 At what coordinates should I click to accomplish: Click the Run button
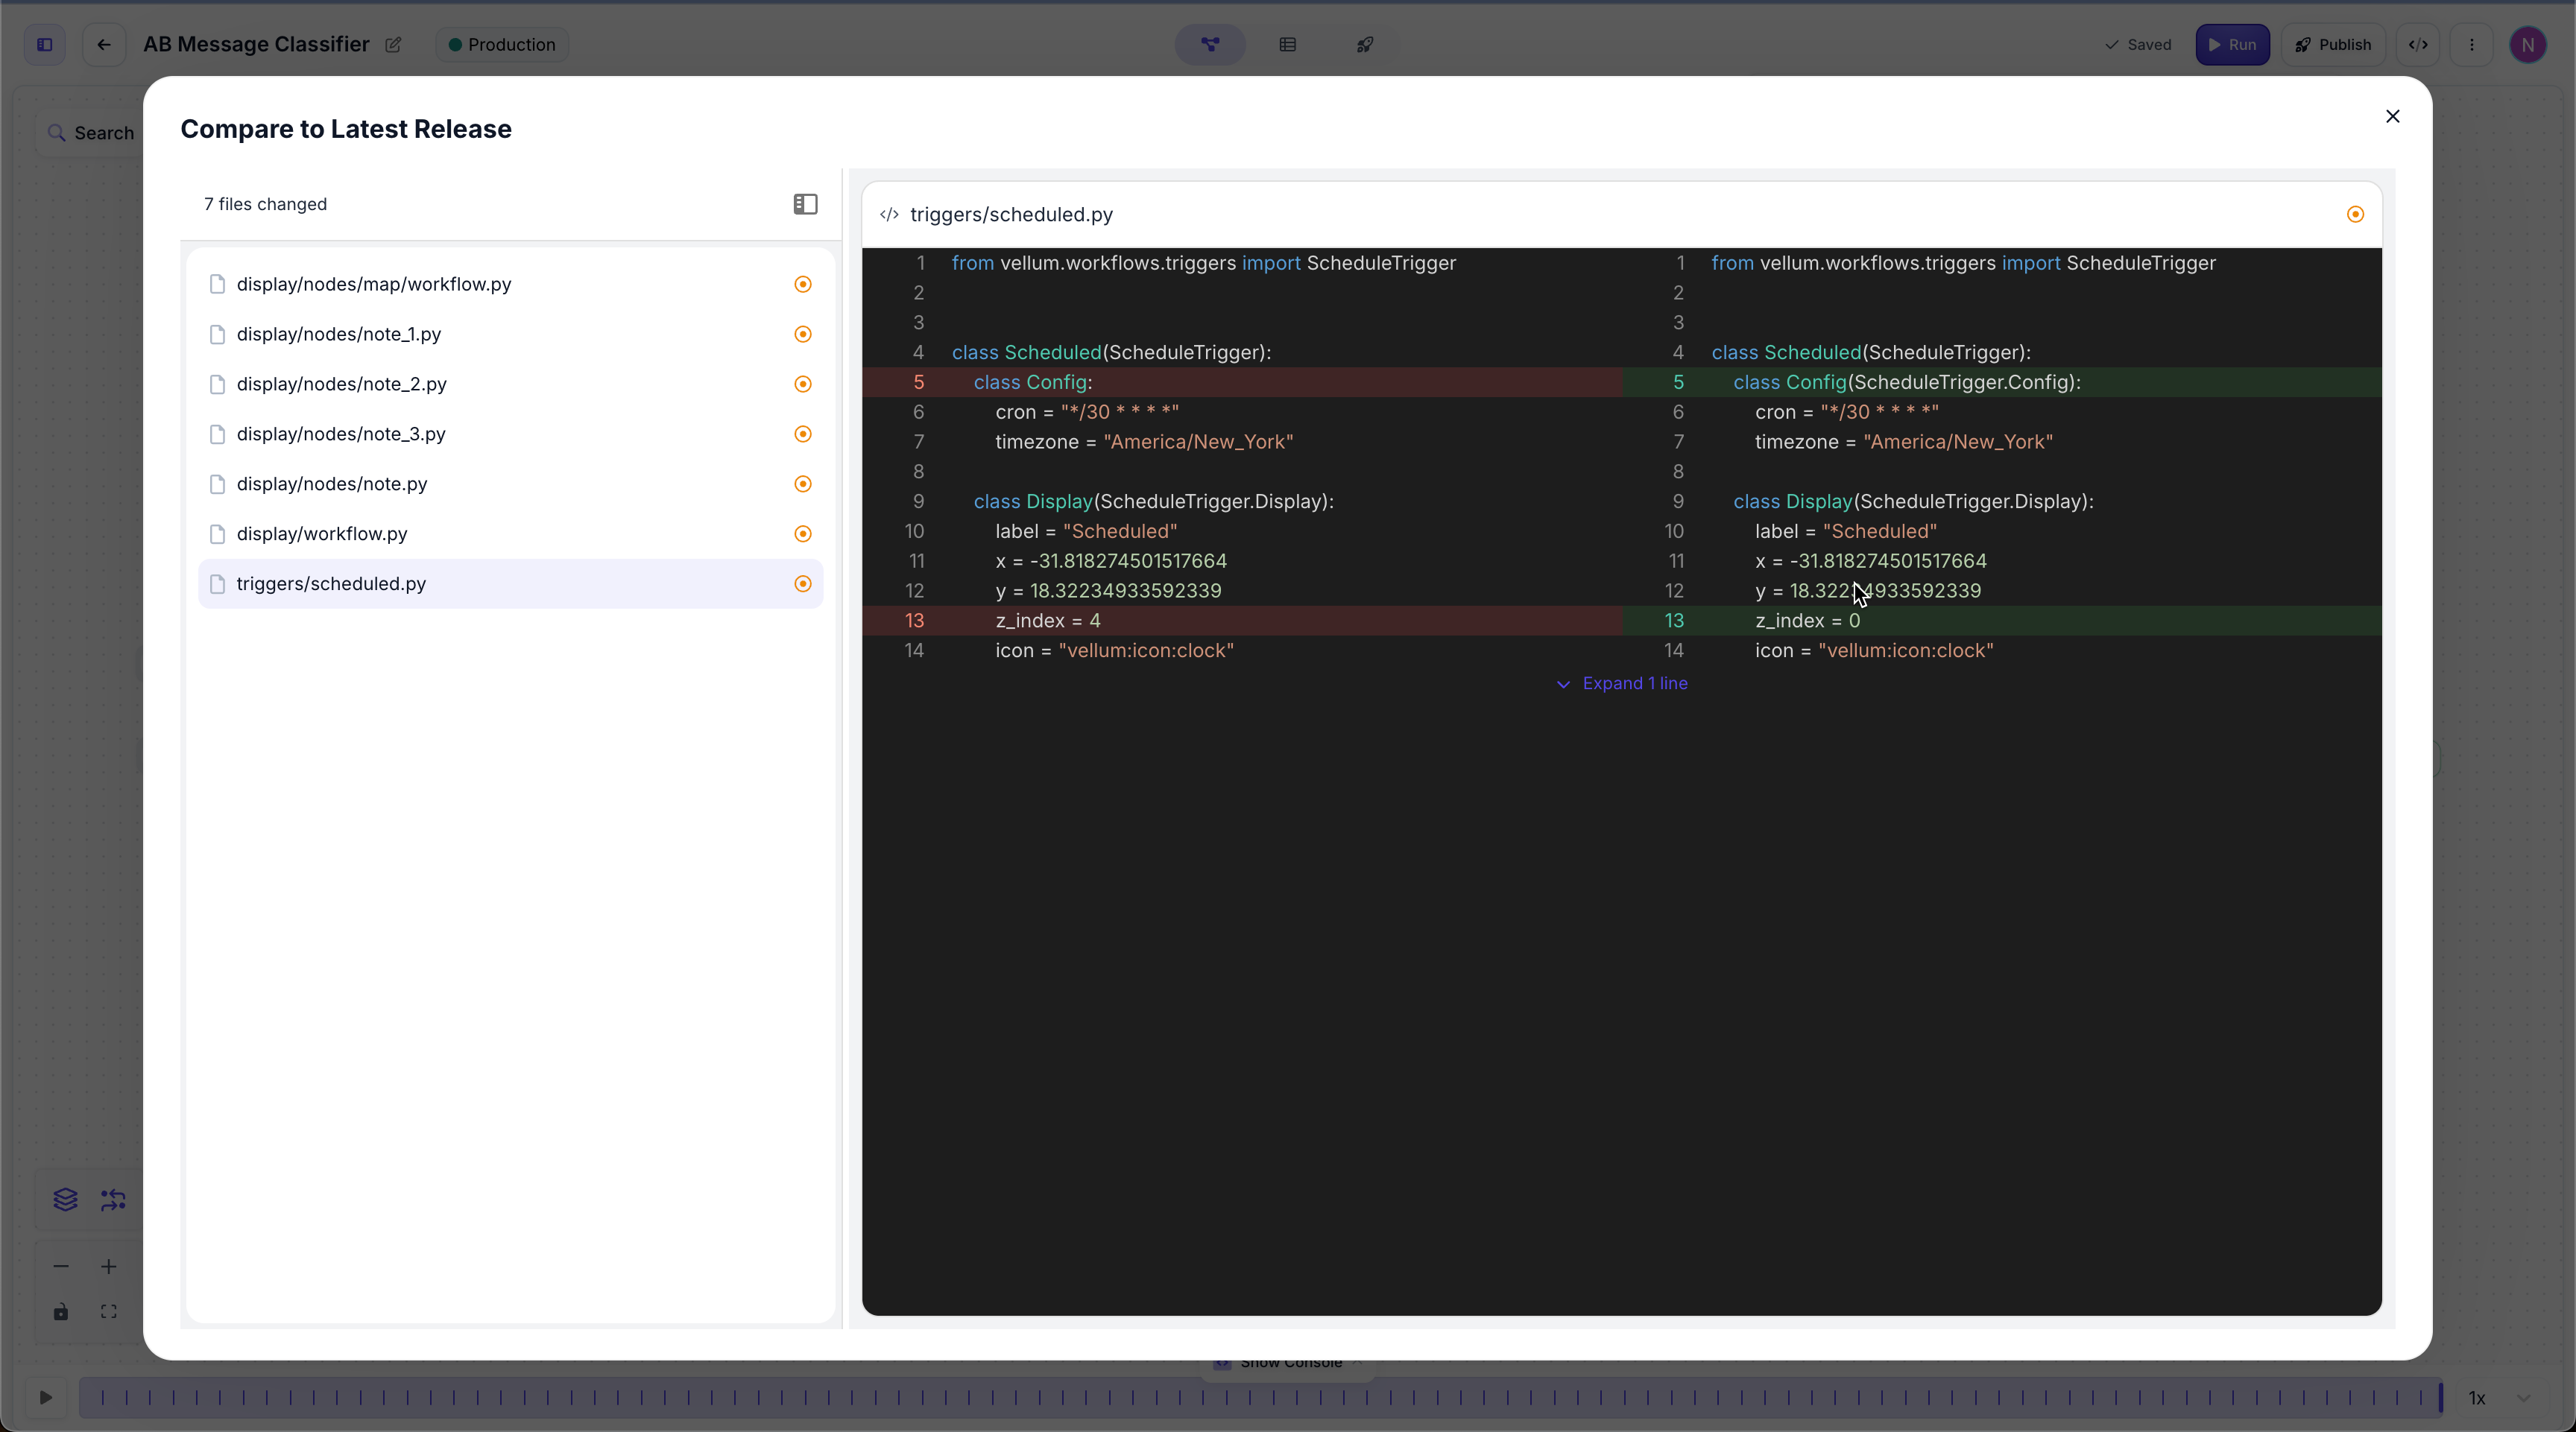tap(2232, 45)
